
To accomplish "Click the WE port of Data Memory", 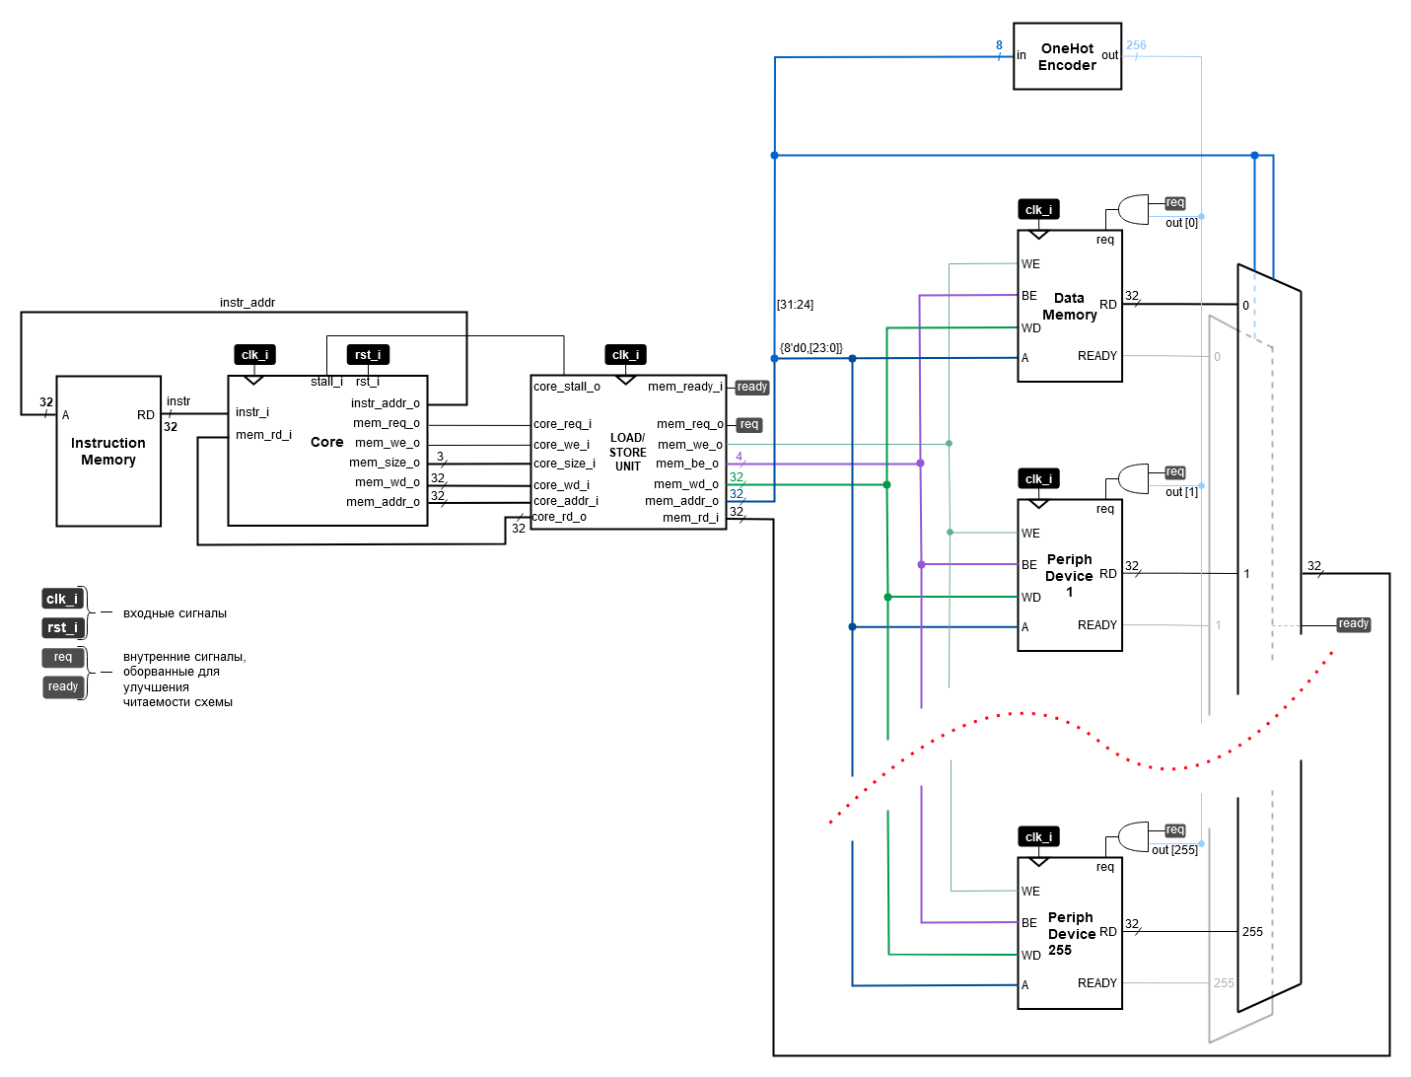I will pyautogui.click(x=1030, y=264).
